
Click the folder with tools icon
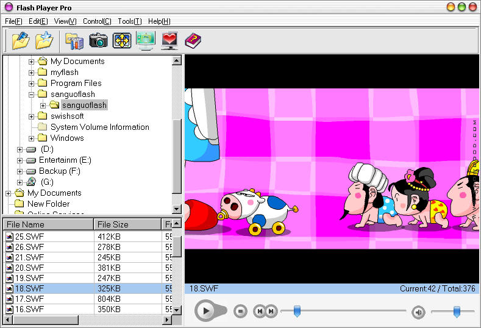click(x=74, y=41)
